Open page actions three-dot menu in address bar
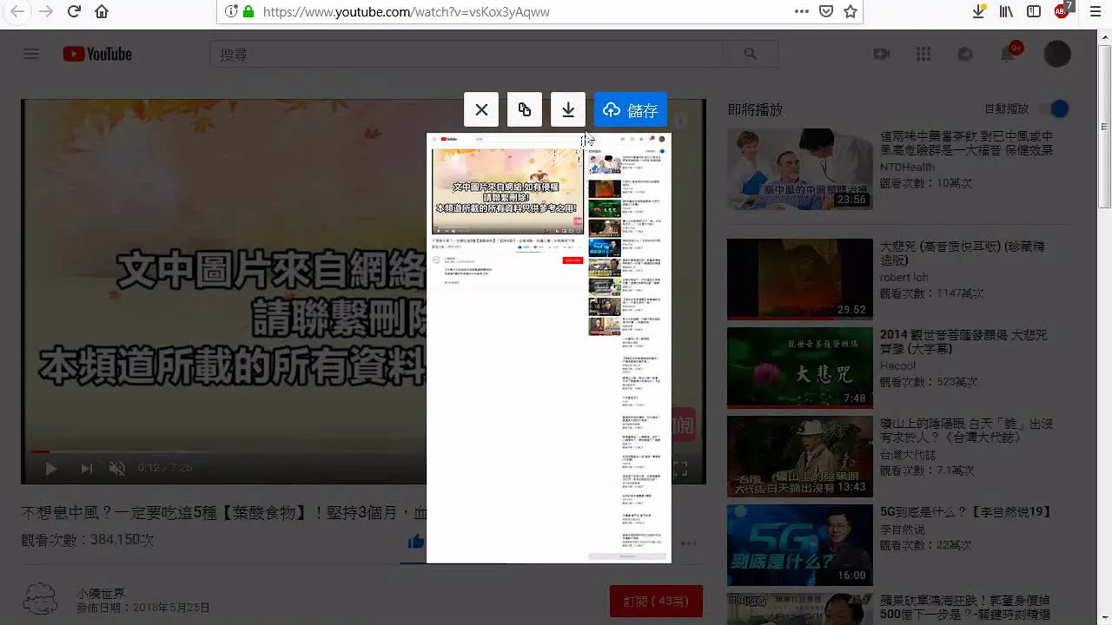1112x625 pixels. pos(802,11)
